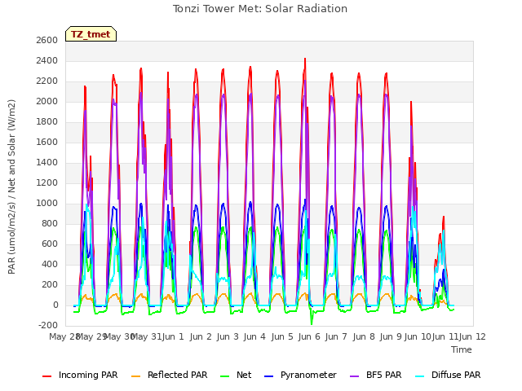This screenshot has height=391, width=522.
Task: Click the Jun 11 low Incoming PAR peak
Action: tap(444, 218)
